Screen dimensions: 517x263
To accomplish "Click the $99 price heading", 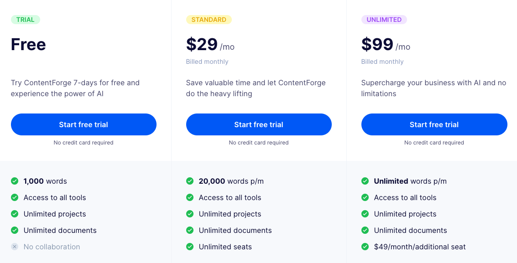I will pos(377,45).
